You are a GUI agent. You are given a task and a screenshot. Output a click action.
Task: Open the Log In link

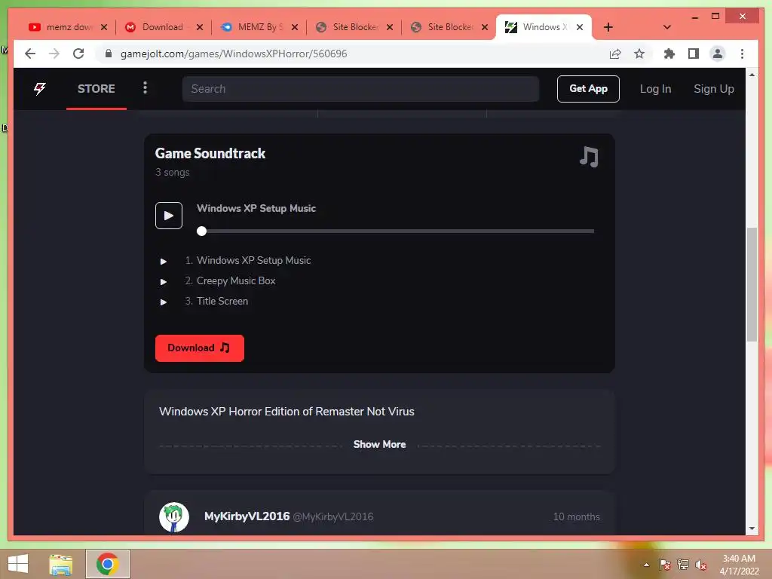pyautogui.click(x=655, y=89)
